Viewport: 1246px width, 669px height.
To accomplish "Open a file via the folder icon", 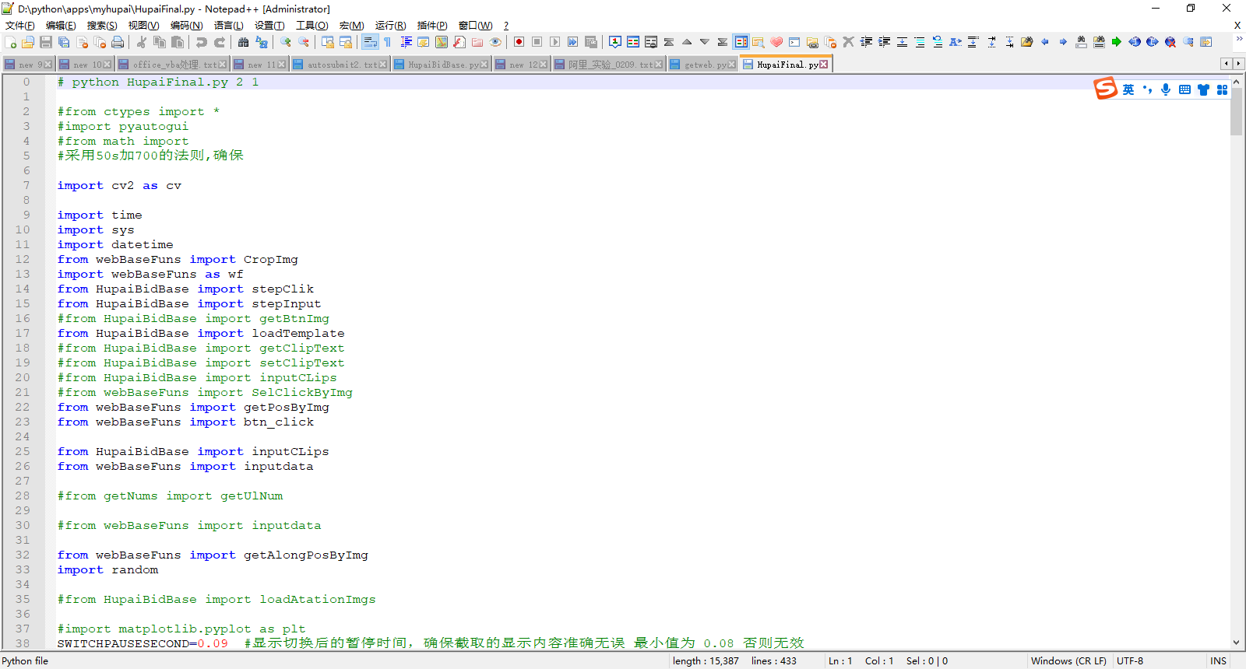I will (28, 42).
